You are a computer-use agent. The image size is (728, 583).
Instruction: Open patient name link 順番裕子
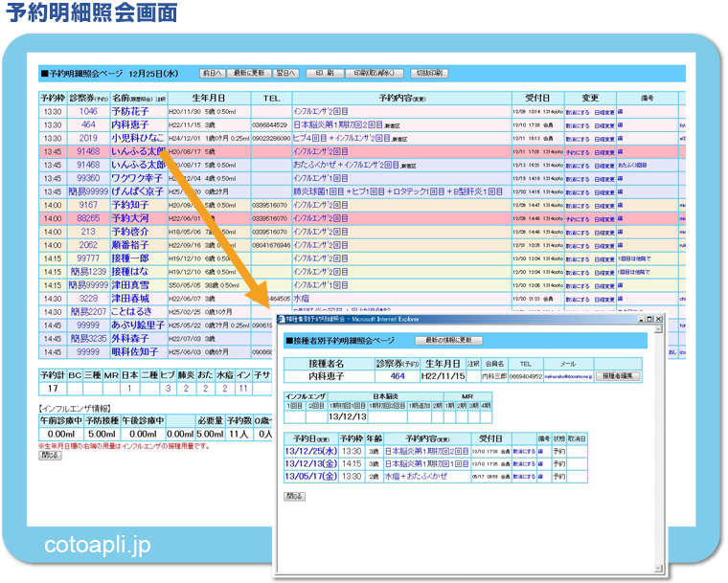pyautogui.click(x=130, y=245)
